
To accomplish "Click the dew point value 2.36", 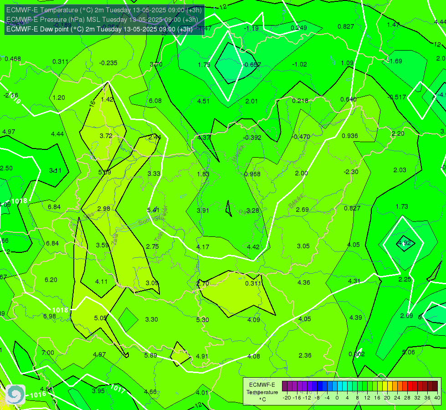I will point(305,355).
